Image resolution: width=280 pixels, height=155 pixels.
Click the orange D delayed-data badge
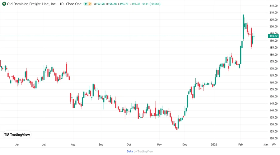coord(90,4)
